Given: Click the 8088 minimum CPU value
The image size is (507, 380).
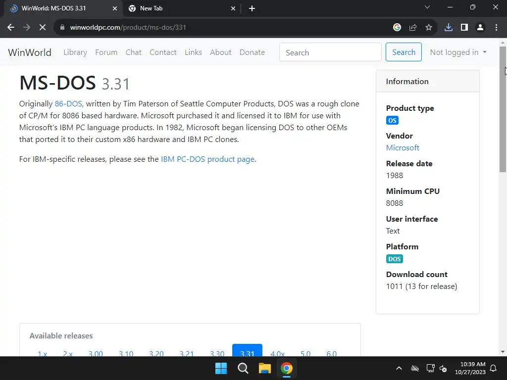Looking at the screenshot, I should tap(395, 203).
